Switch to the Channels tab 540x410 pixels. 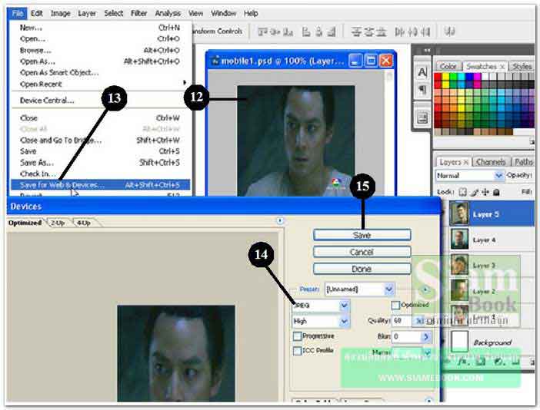pos(491,162)
